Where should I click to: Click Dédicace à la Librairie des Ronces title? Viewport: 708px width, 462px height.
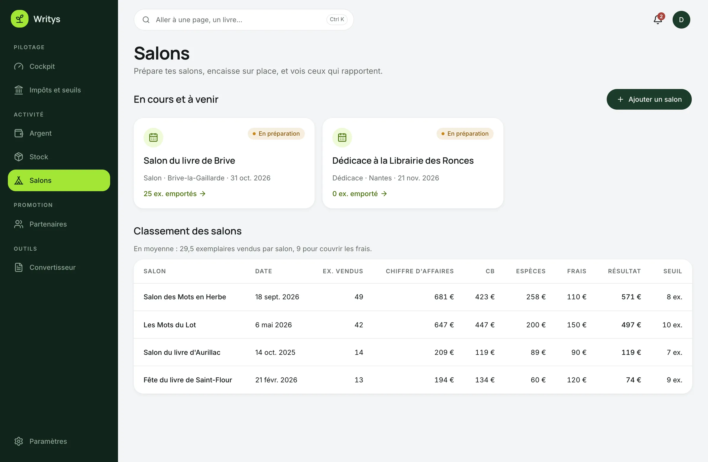coord(403,161)
